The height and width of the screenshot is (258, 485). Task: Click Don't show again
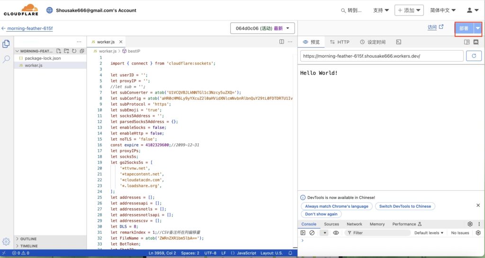coord(321,214)
